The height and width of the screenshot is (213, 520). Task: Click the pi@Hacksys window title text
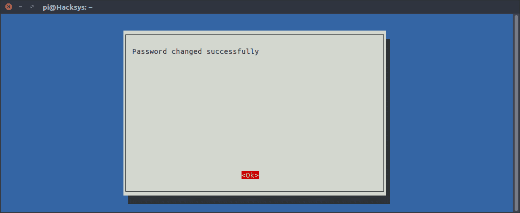[68, 7]
